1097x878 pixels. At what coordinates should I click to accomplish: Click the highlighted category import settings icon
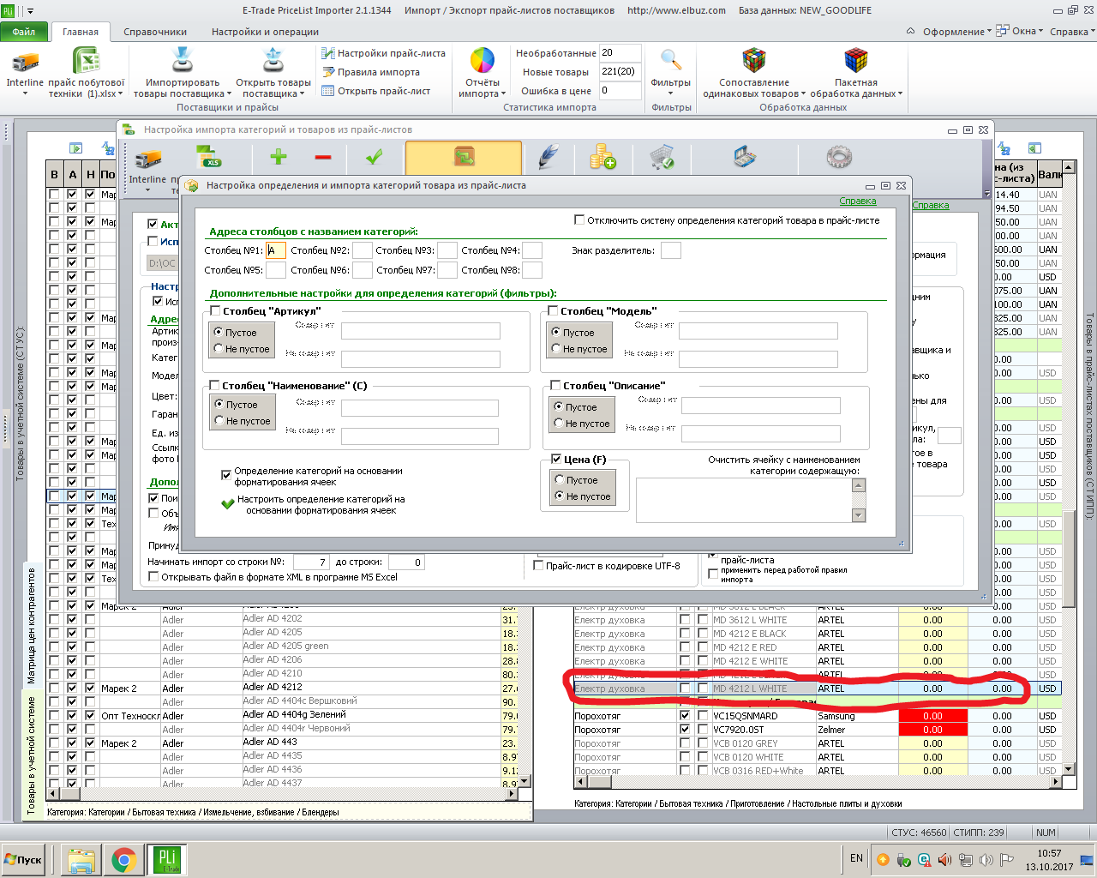(464, 158)
